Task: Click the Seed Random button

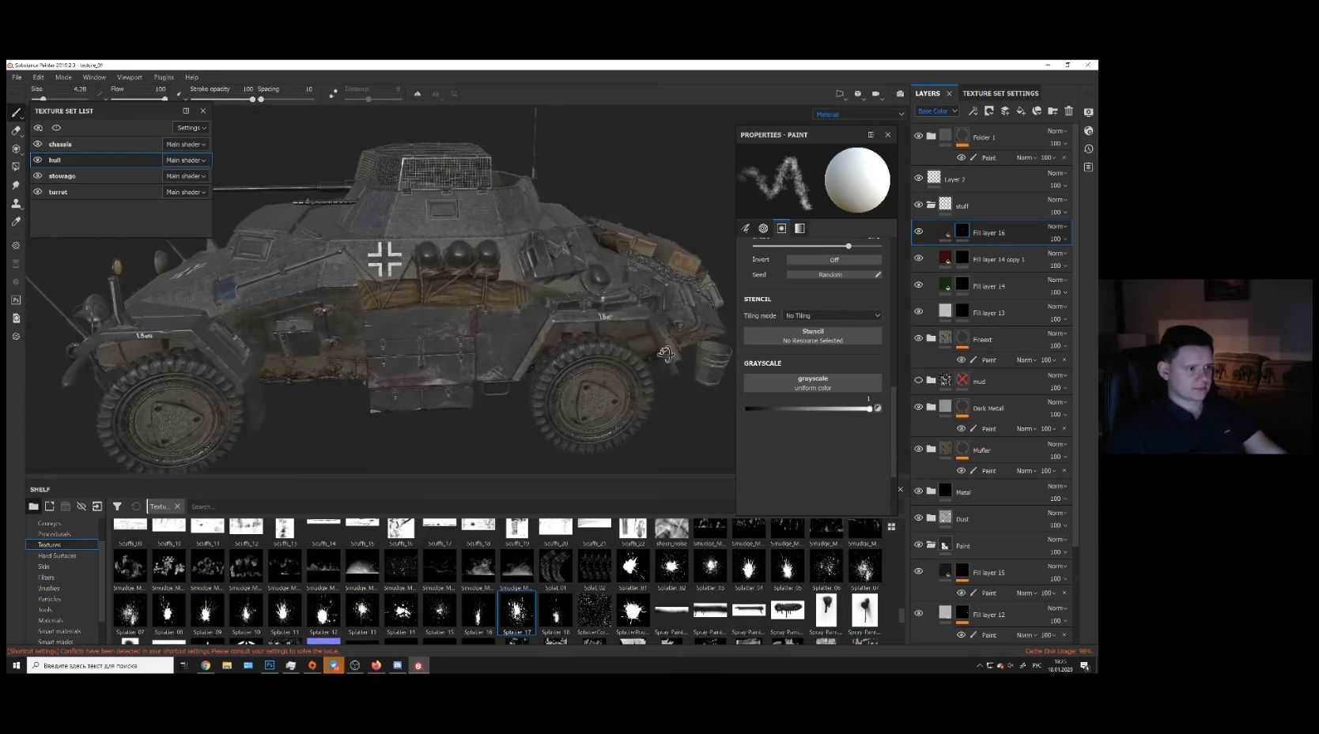Action: pos(834,275)
